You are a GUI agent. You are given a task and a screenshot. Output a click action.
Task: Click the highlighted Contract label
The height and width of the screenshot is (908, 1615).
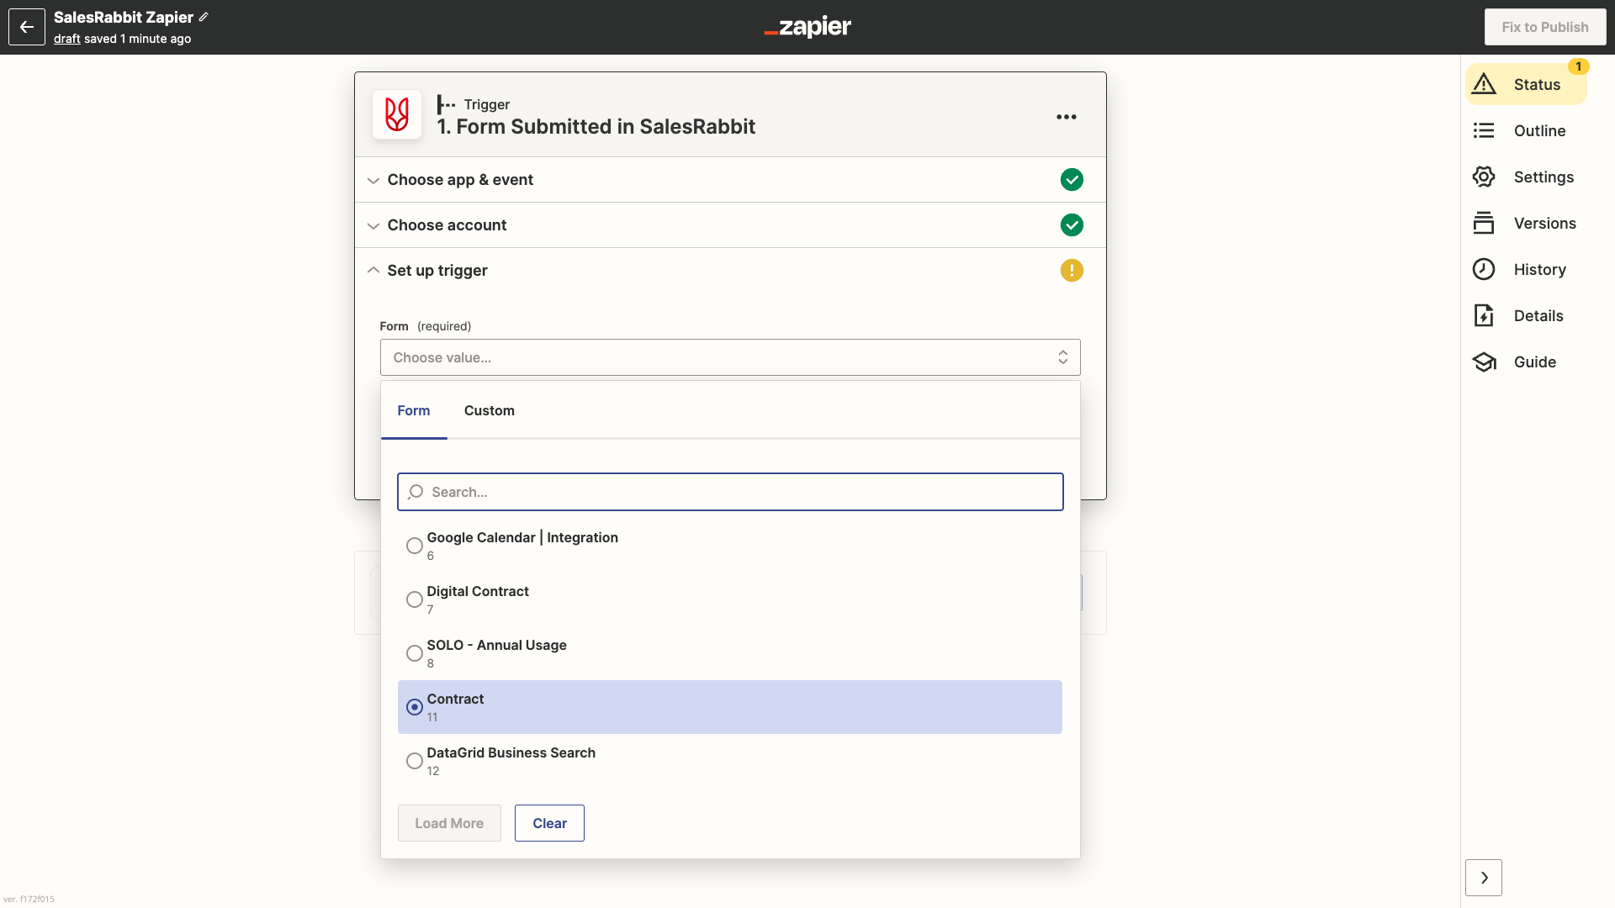pos(455,699)
